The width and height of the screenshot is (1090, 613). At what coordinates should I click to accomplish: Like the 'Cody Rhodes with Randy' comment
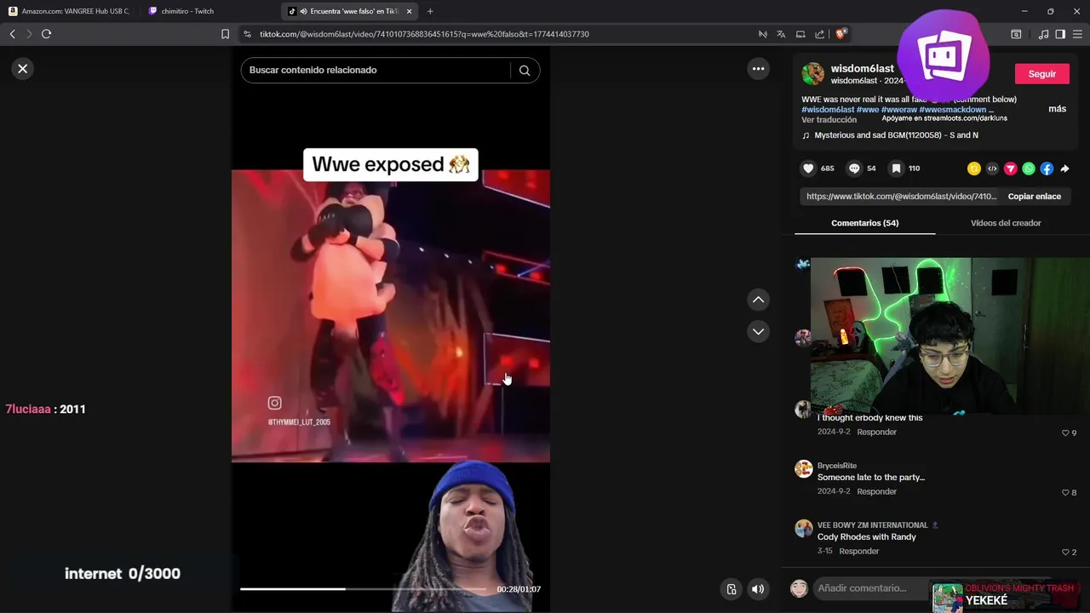(x=1064, y=552)
